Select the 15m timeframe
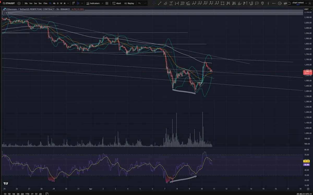The image size is (313, 195). [45, 3]
